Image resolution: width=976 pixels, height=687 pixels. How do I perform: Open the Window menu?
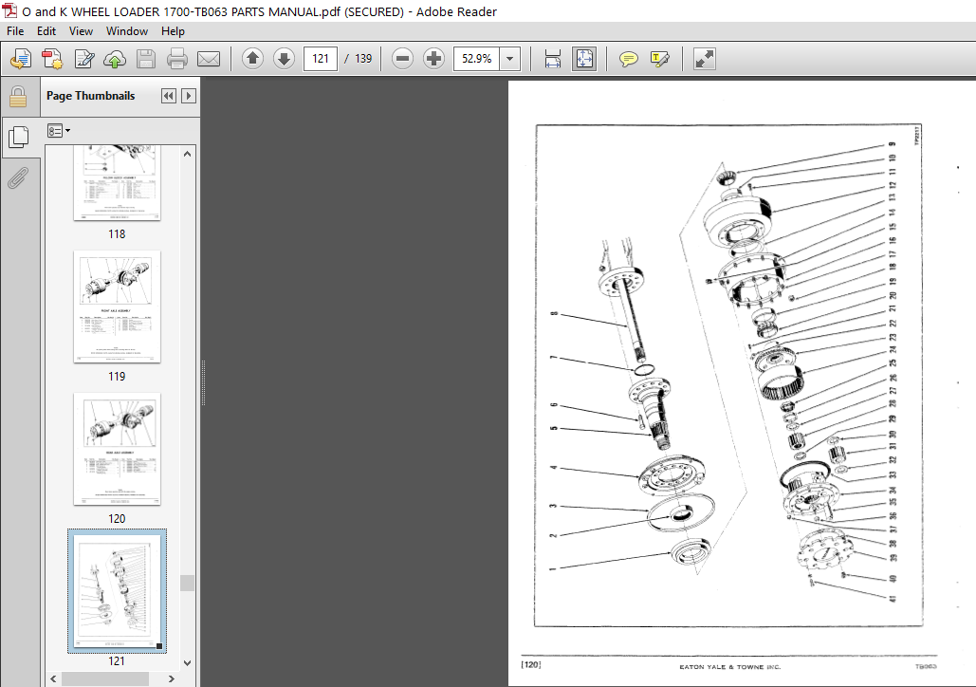click(127, 31)
